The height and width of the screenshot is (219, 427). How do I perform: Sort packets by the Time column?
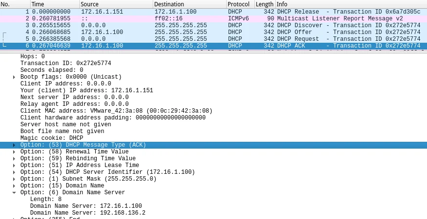[55, 4]
